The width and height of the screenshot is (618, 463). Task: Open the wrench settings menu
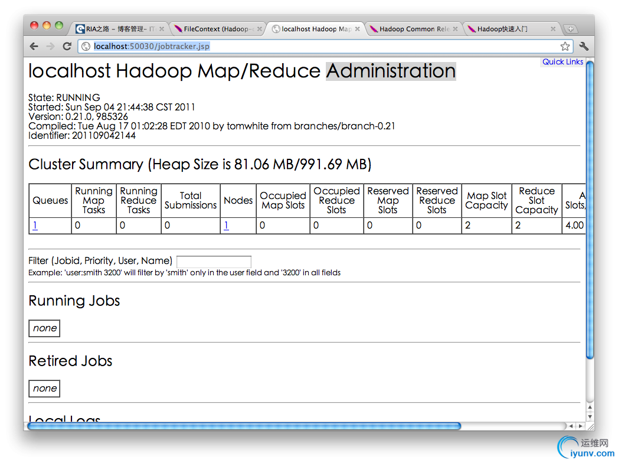584,46
